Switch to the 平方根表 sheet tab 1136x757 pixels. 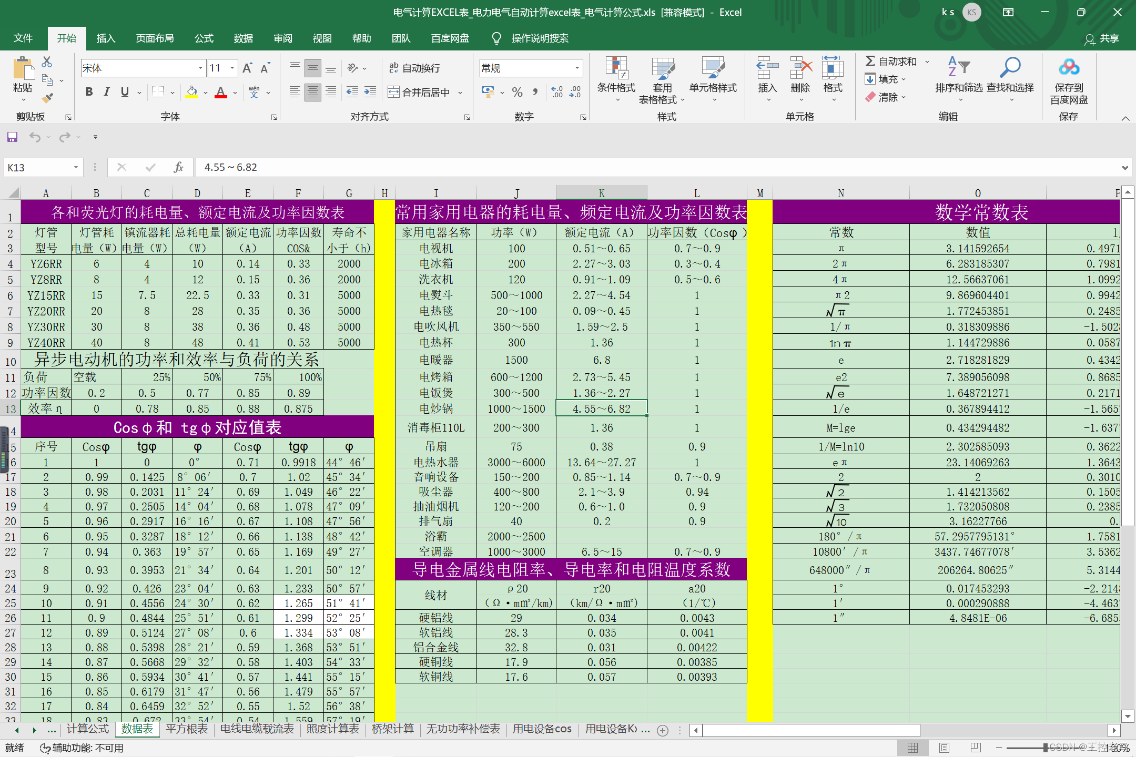point(186,729)
